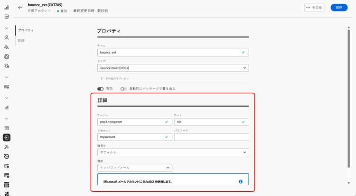Click the page vertical scrollbar thumb
The image size is (356, 196).
pyautogui.click(x=349, y=98)
